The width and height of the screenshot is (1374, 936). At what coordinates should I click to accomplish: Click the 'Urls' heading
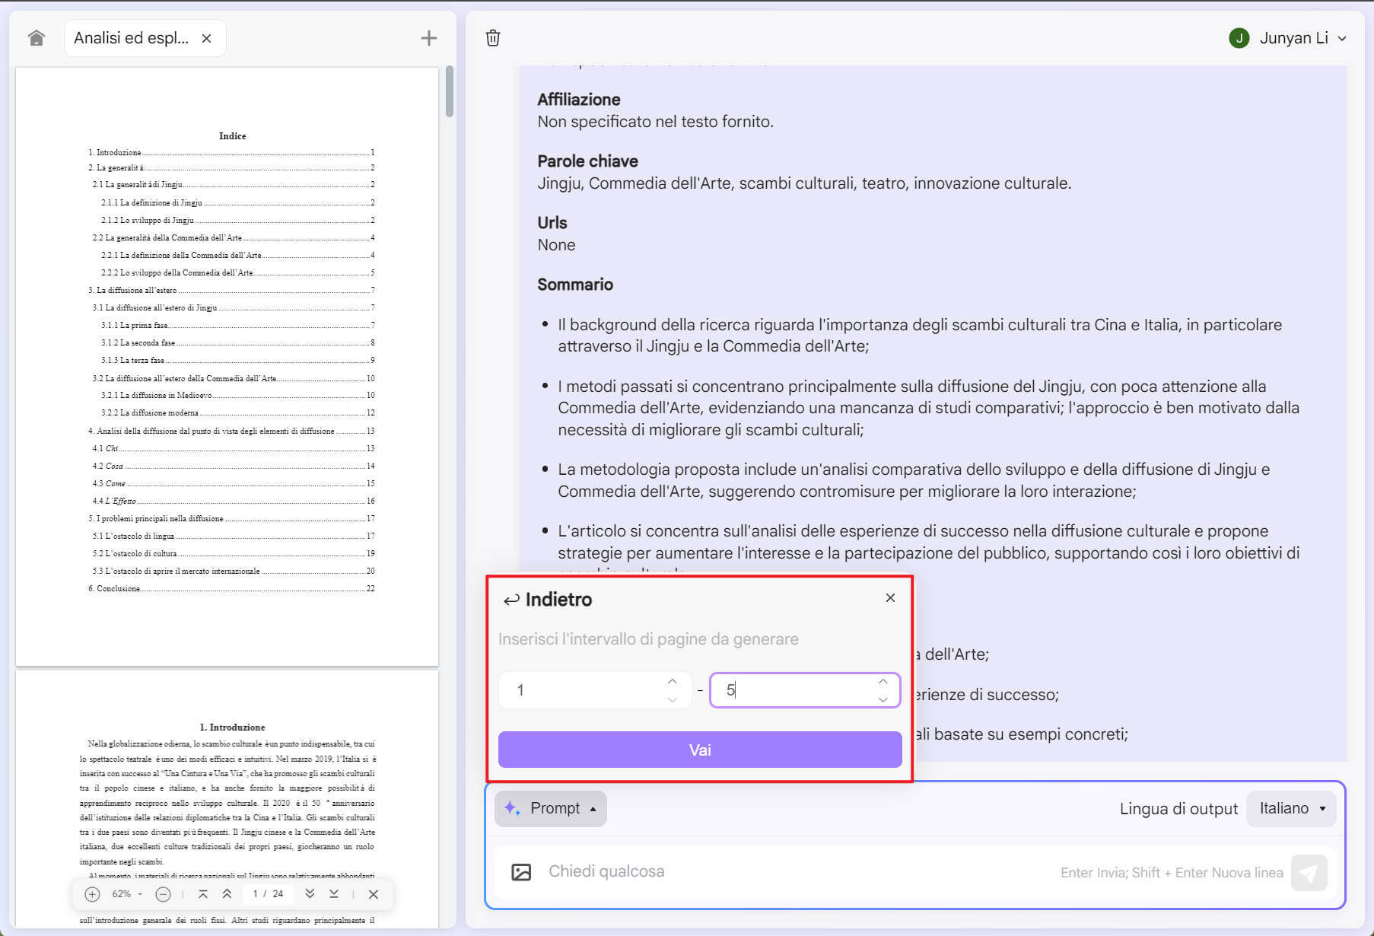coord(552,223)
